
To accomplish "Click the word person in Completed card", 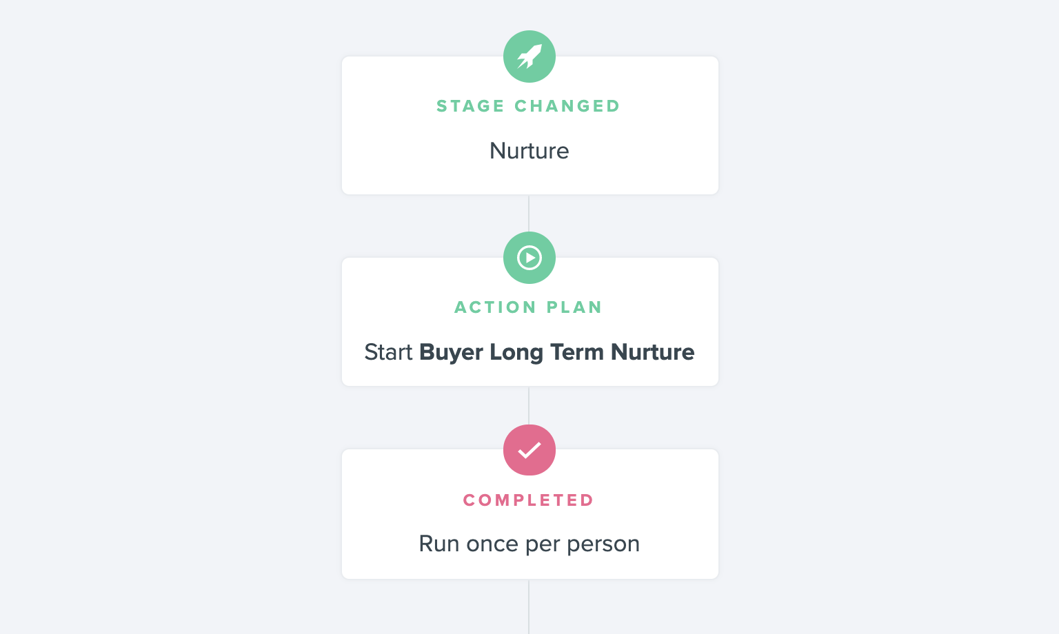I will (x=603, y=544).
